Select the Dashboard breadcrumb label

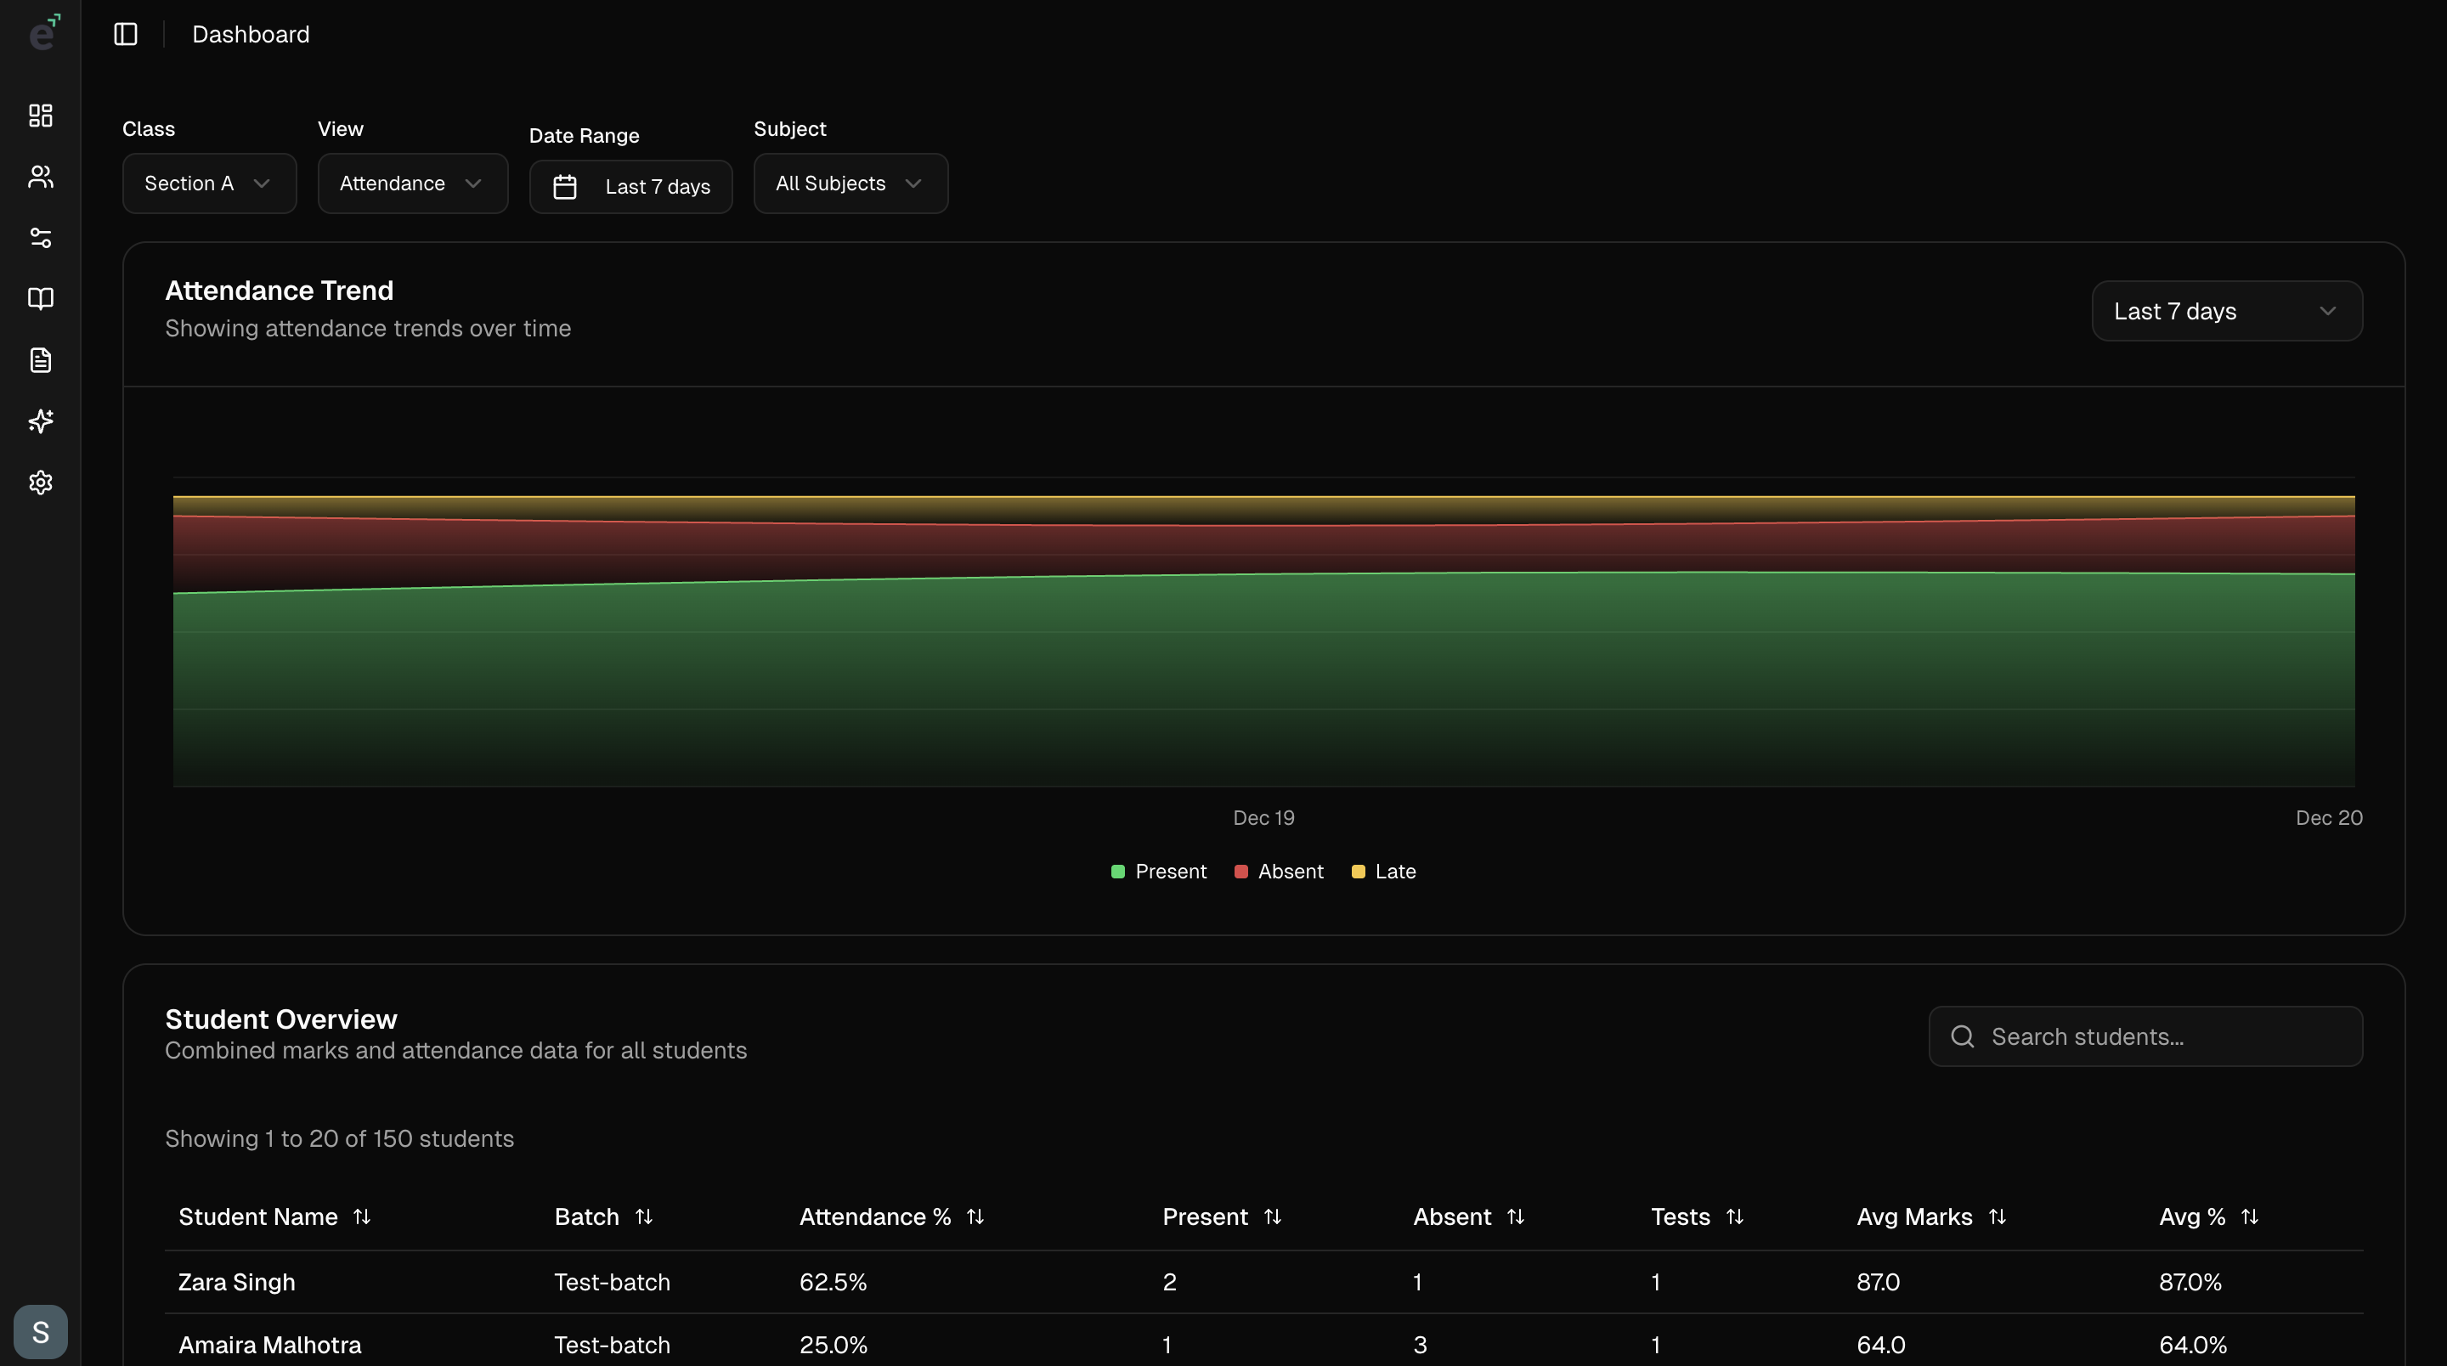pyautogui.click(x=251, y=33)
